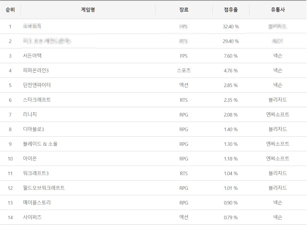This screenshot has width=308, height=225.
Task: Open the 블레이드 & 소울 entry
Action: coord(40,144)
